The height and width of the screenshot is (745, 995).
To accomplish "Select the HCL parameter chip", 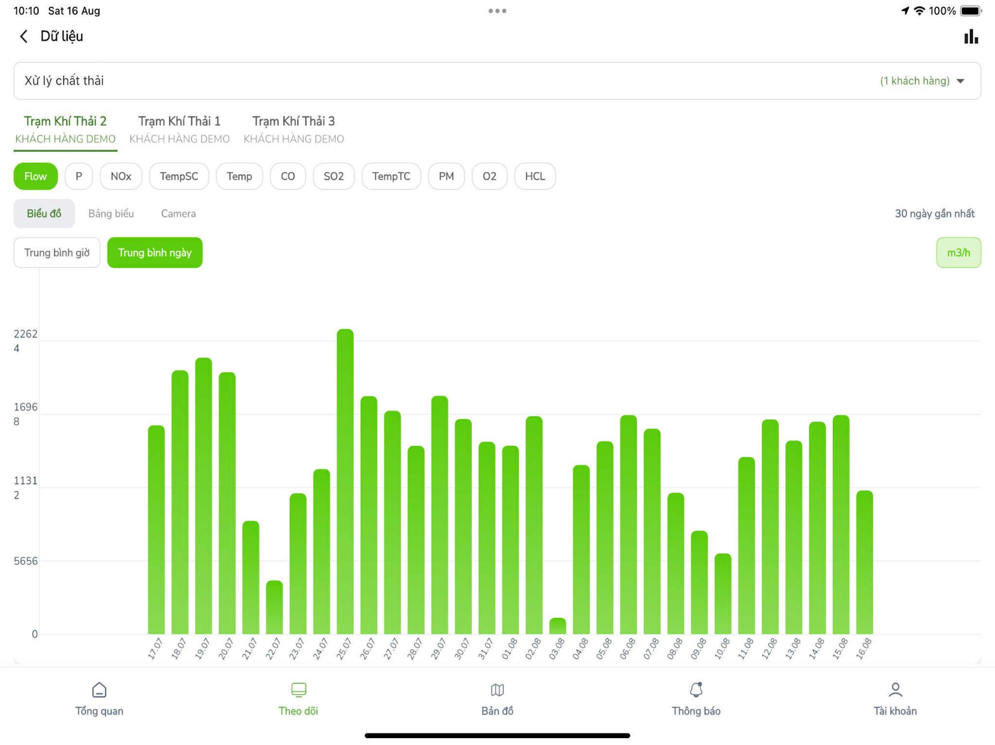I will [x=535, y=176].
